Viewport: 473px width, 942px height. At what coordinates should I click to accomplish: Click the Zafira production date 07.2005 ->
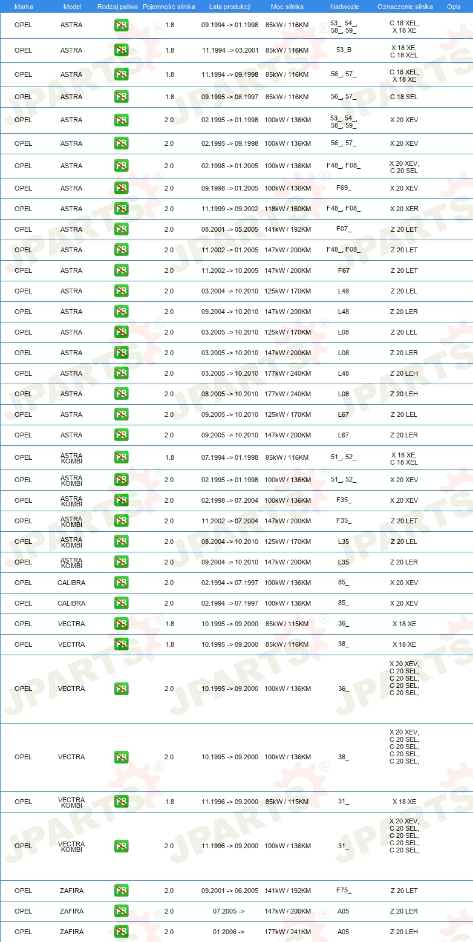pos(229,911)
